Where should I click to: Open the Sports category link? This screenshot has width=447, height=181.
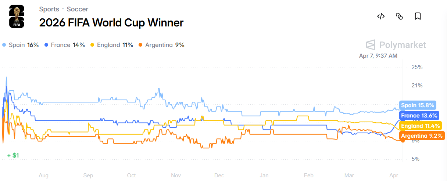pos(49,9)
